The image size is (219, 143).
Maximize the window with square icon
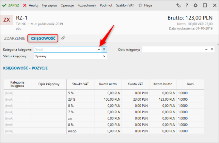tap(205, 5)
